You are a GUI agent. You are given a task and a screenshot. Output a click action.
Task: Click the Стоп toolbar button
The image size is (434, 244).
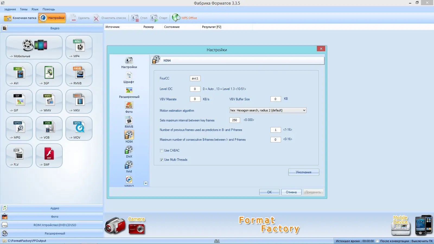[139, 18]
